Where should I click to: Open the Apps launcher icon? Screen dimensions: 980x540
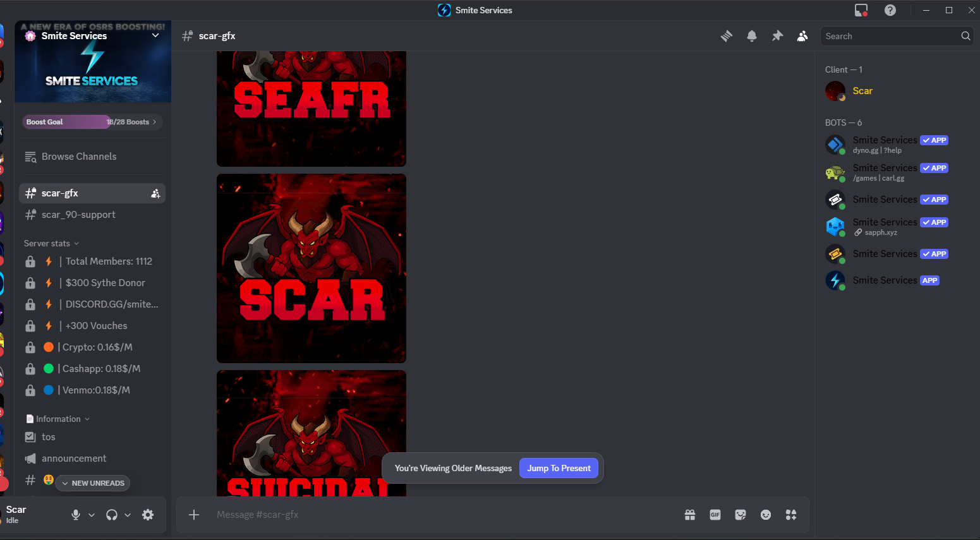(x=791, y=515)
